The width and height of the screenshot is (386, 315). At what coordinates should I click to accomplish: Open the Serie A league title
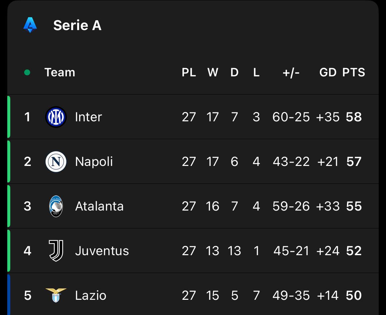77,25
